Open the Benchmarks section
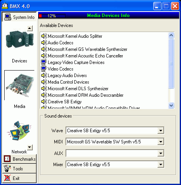 click(19, 159)
